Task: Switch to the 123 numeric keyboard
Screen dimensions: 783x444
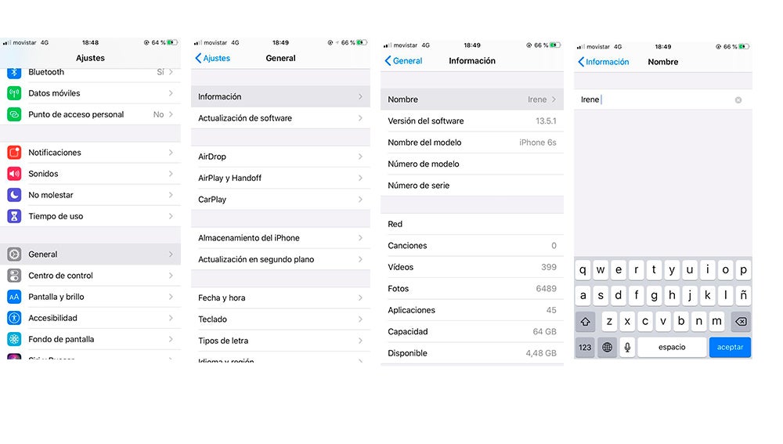Action: point(585,347)
